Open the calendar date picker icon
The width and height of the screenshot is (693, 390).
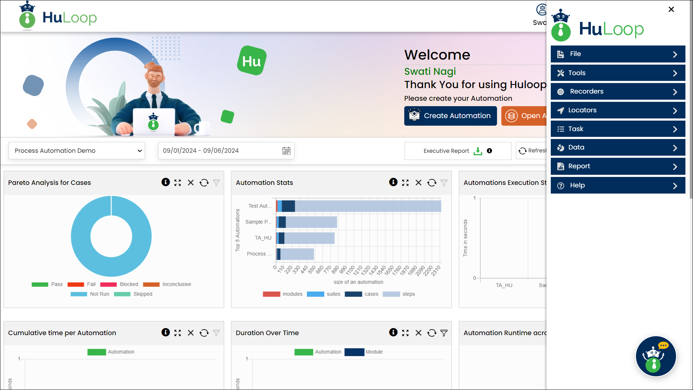point(286,151)
